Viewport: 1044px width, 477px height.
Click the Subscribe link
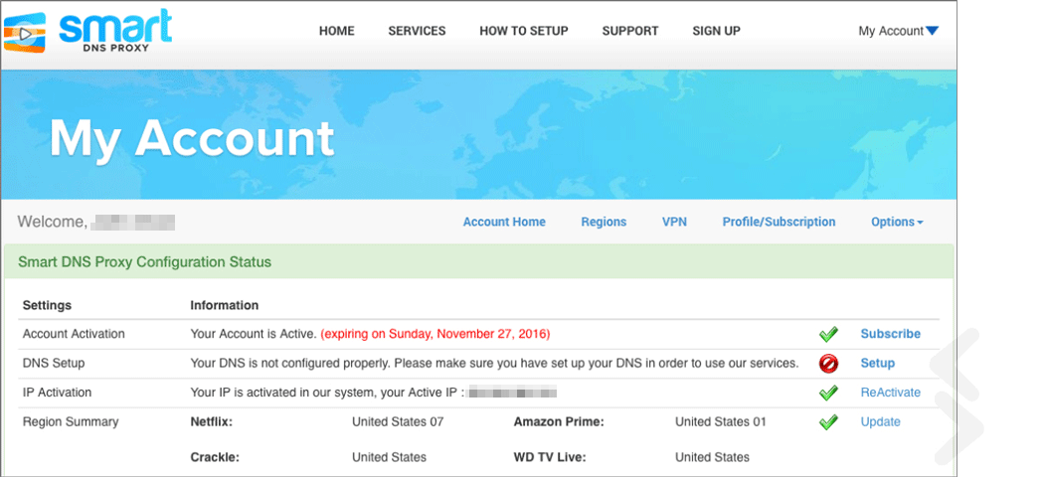[891, 334]
